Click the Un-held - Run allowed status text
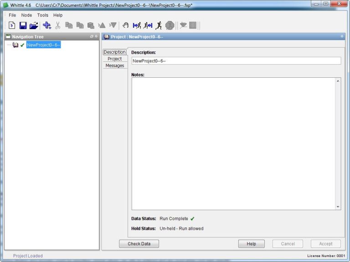350x262 pixels. (x=181, y=229)
